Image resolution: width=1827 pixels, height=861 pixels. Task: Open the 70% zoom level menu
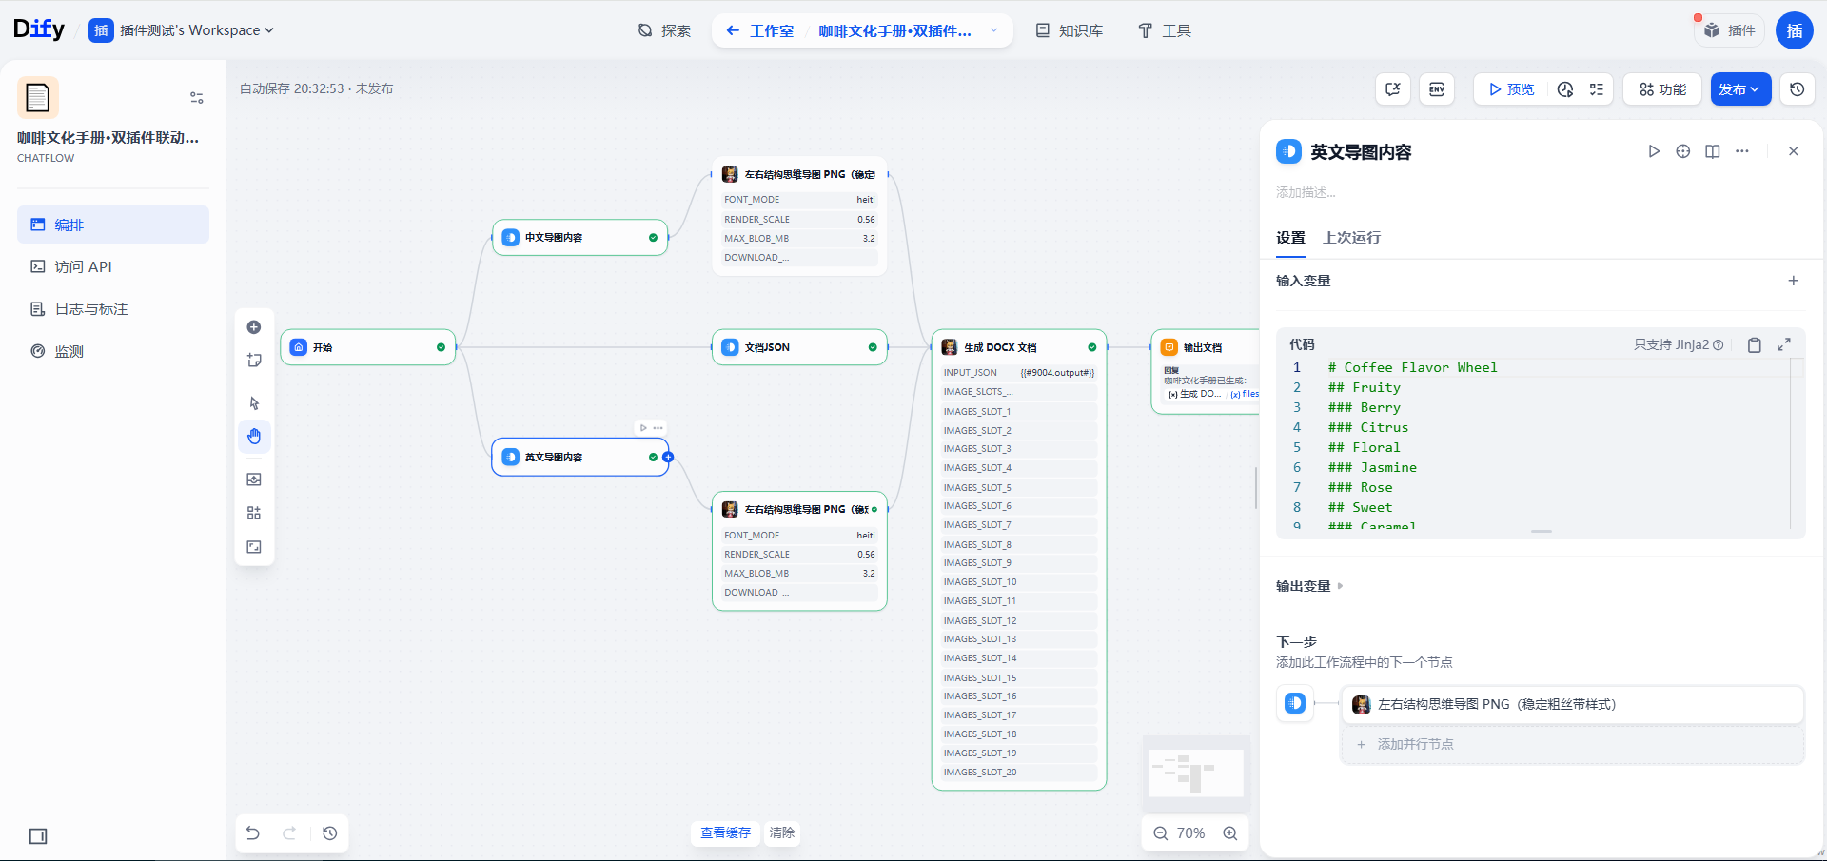click(x=1190, y=833)
